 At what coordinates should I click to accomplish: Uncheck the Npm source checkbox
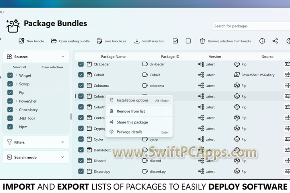coord(10,127)
